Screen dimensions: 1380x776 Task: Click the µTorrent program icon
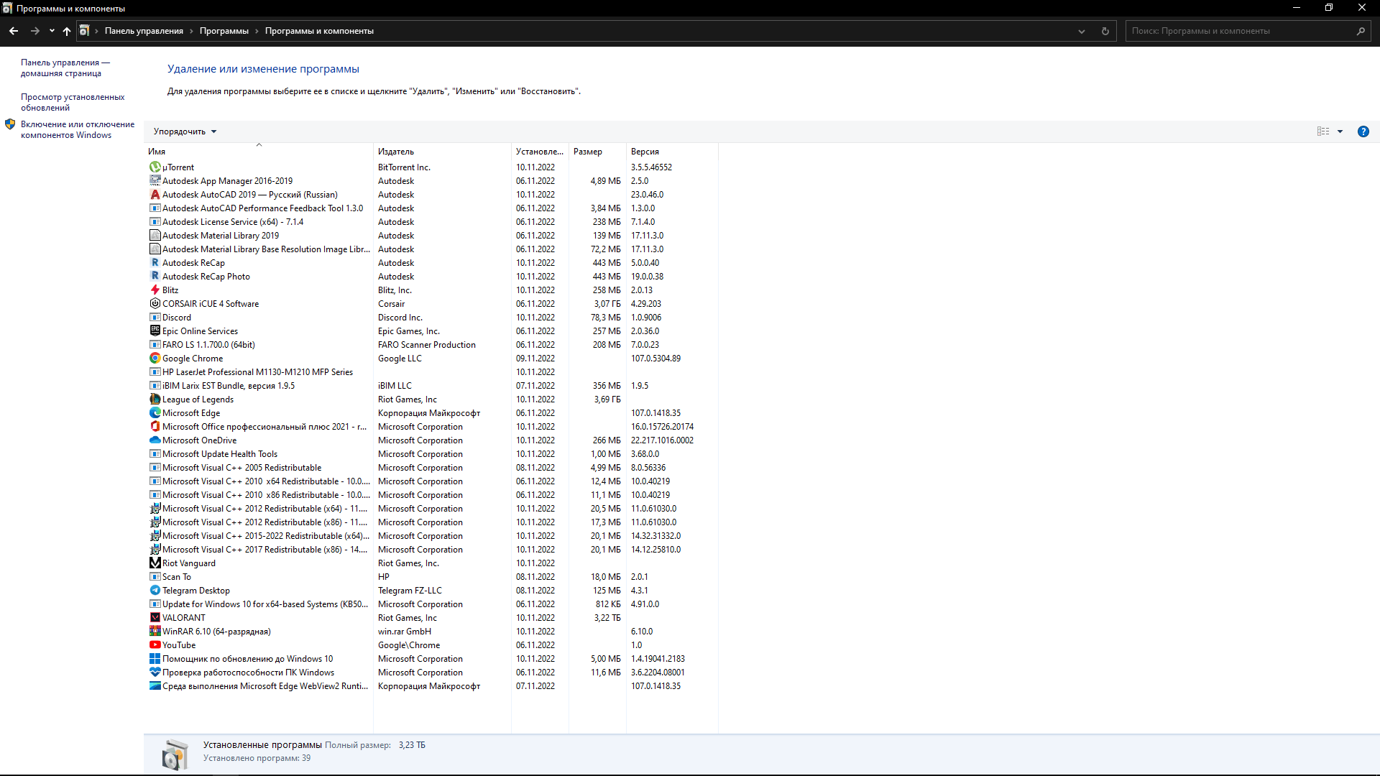point(155,167)
